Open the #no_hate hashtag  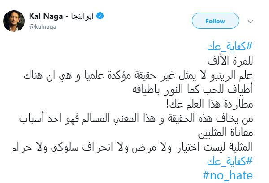click(228, 174)
